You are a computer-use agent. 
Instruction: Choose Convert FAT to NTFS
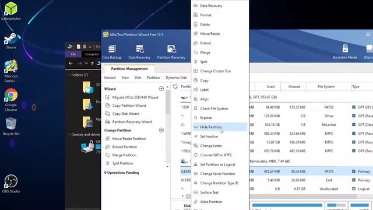[220, 155]
